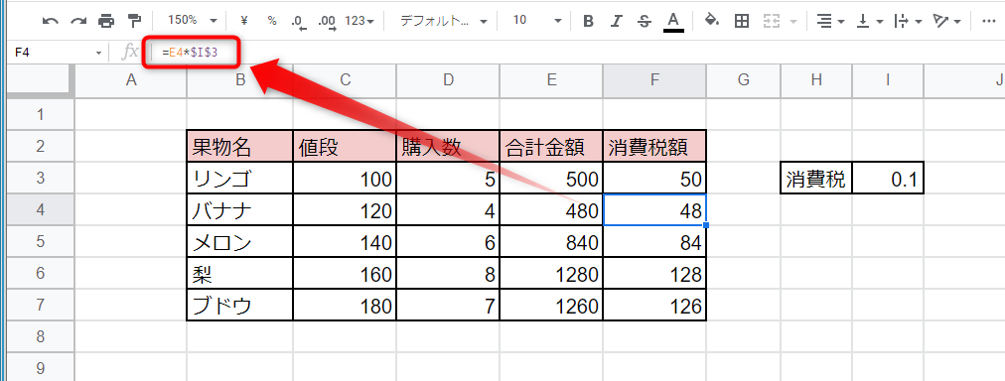Open text wrapping dropdown
The image size is (1005, 381).
tap(909, 21)
